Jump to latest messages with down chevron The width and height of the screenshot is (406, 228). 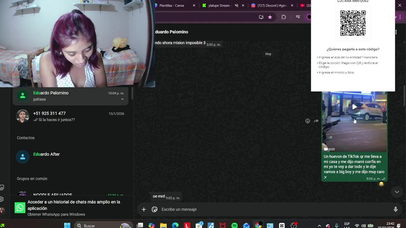click(x=396, y=192)
